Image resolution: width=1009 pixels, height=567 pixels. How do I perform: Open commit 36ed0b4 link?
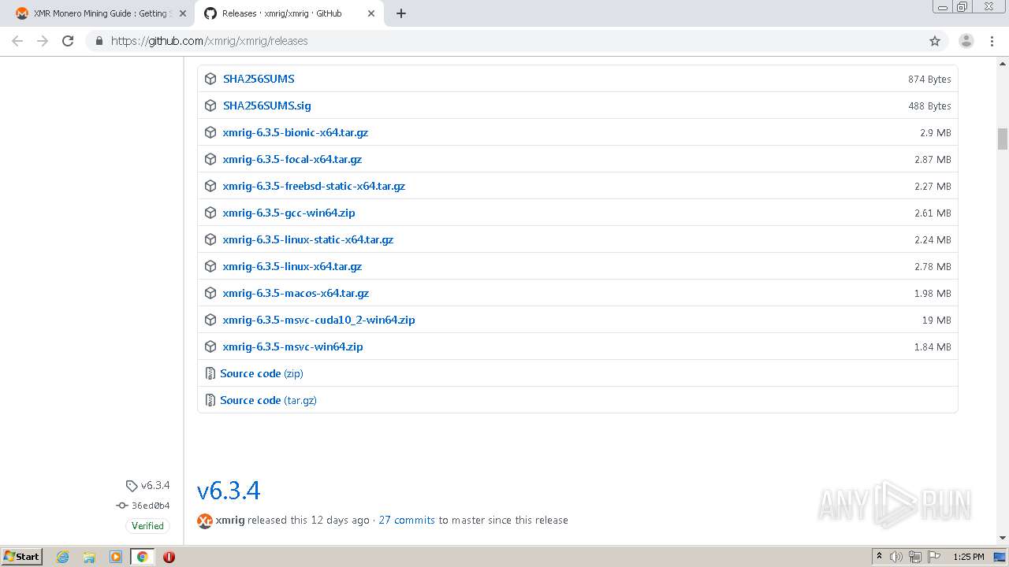click(151, 506)
